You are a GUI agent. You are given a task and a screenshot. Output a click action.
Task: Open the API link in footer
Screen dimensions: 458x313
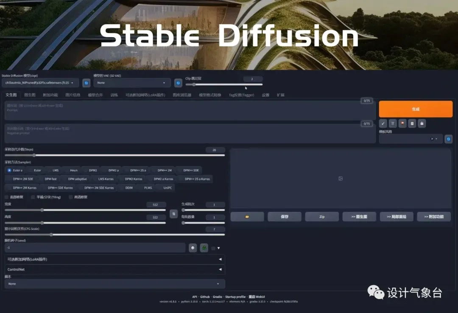tap(195, 297)
